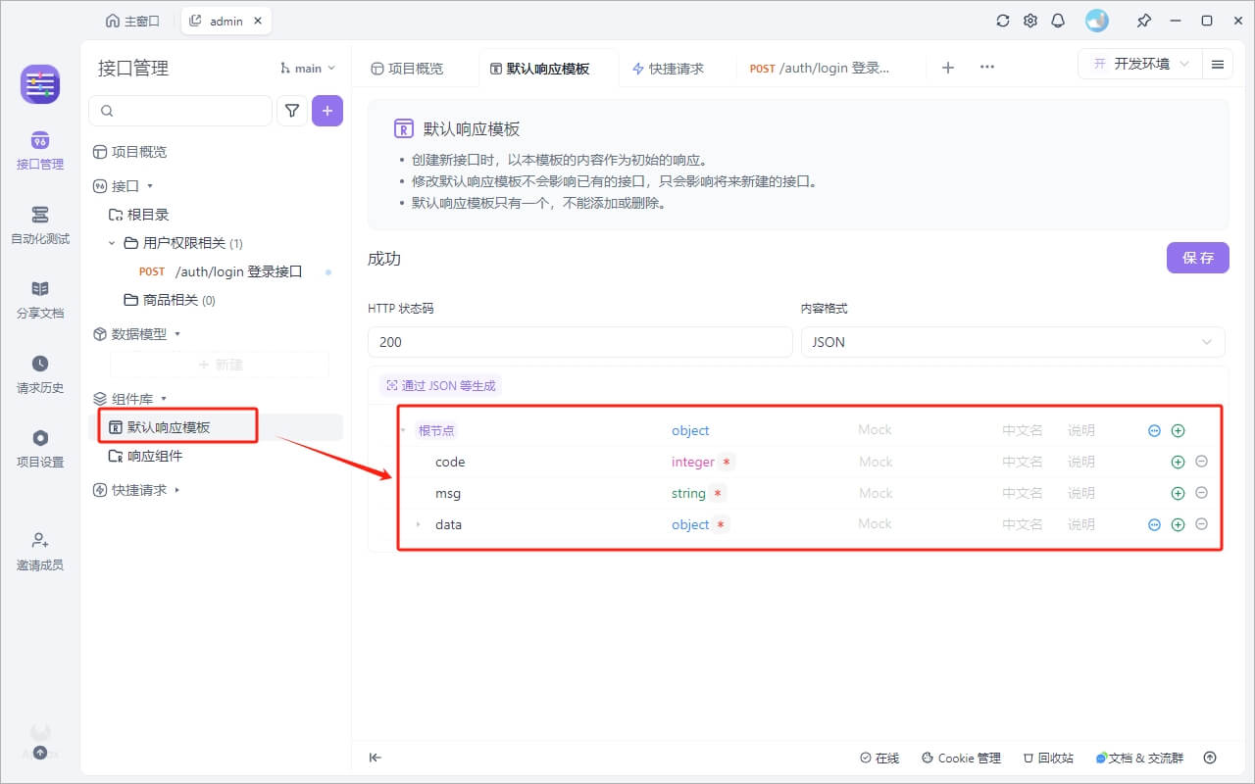Click the purple plus add button
The image size is (1255, 784).
click(x=327, y=112)
